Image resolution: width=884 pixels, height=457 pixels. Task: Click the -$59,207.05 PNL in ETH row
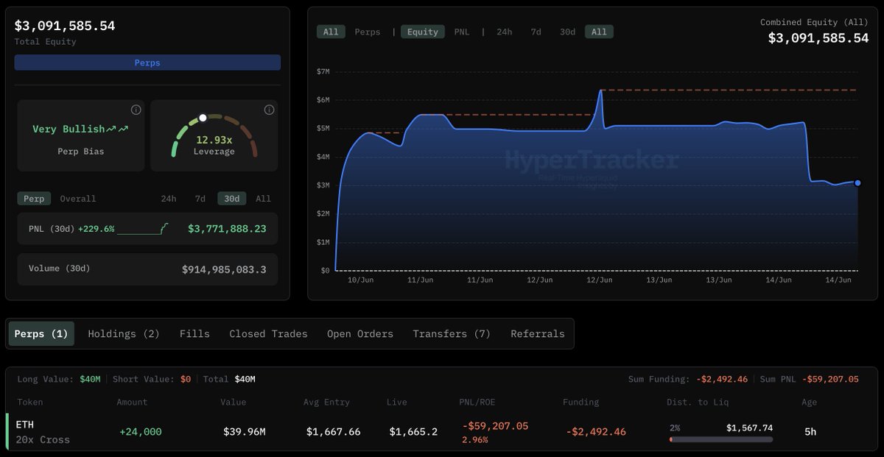[497, 425]
